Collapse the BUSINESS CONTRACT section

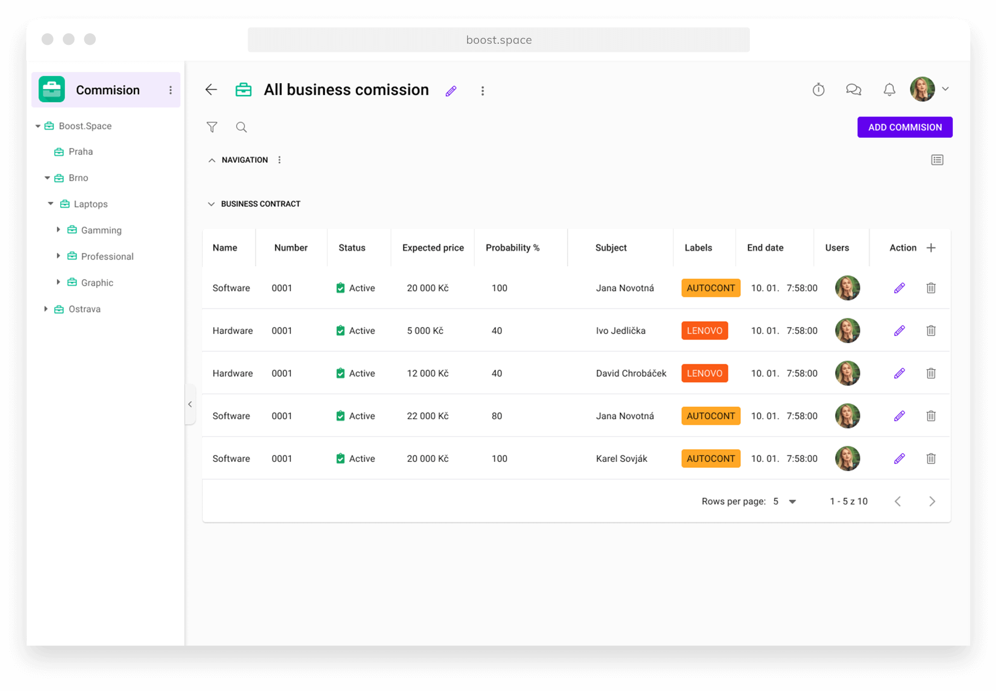pos(212,203)
